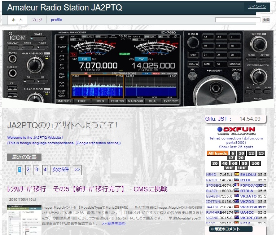Image resolution: width=276 pixels, height=235 pixels.
Task: Open the EA1DLU DX callsign link
Action: 248,175
